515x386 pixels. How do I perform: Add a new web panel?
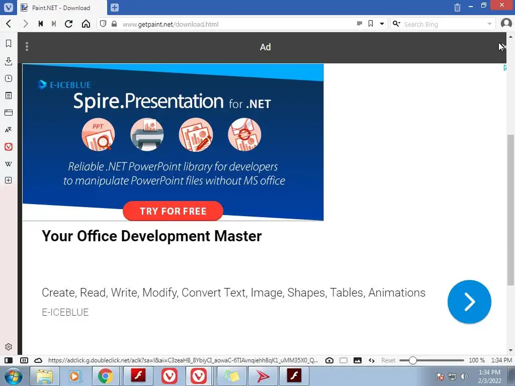[9, 180]
